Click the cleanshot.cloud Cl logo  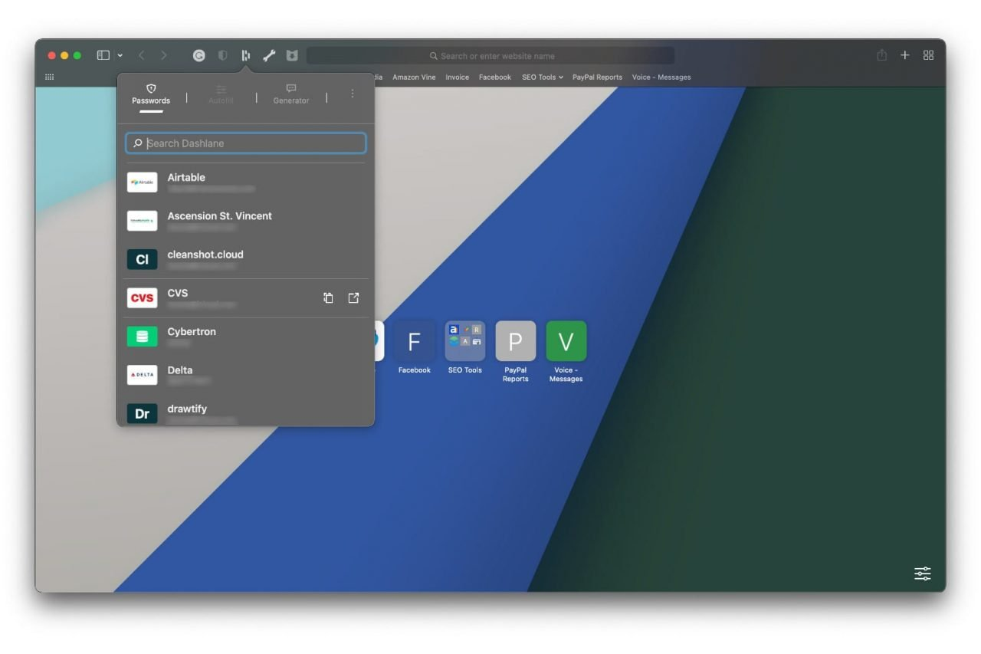(143, 259)
